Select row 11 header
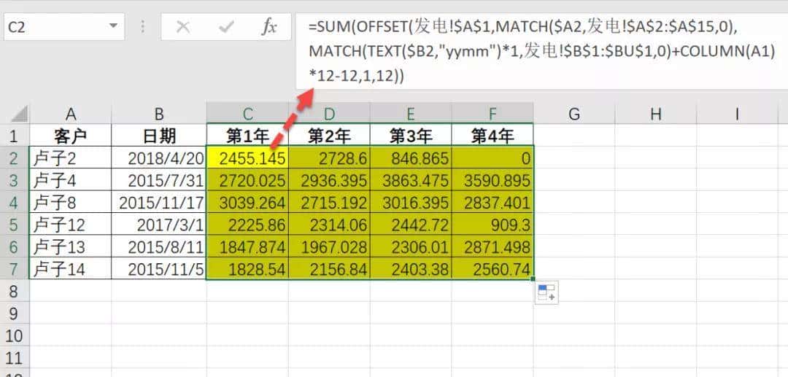Image resolution: width=788 pixels, height=377 pixels. [14, 358]
